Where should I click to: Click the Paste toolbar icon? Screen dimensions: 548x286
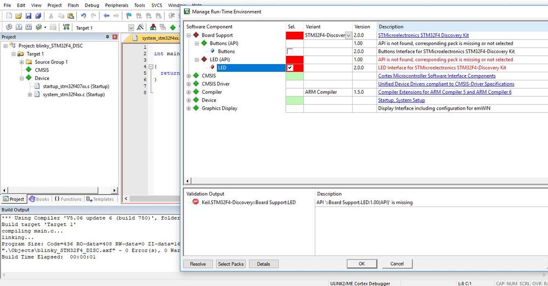coord(71,16)
